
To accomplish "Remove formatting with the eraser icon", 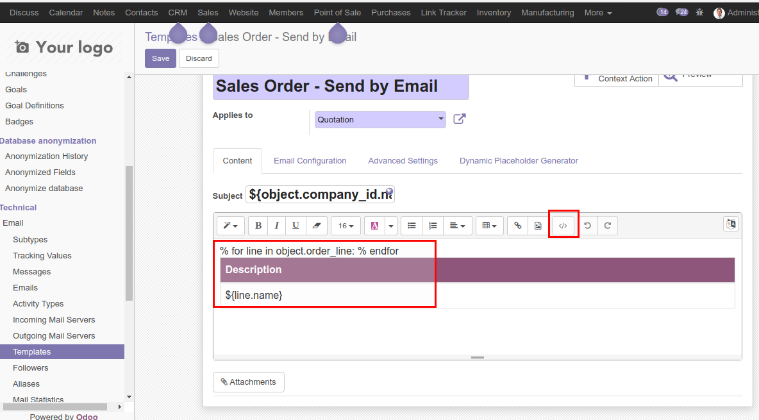I will point(315,224).
